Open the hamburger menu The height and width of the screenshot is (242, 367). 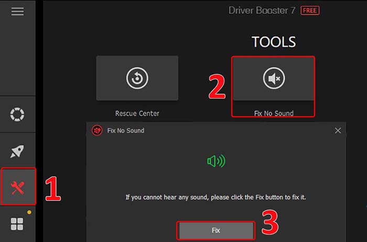(x=17, y=12)
